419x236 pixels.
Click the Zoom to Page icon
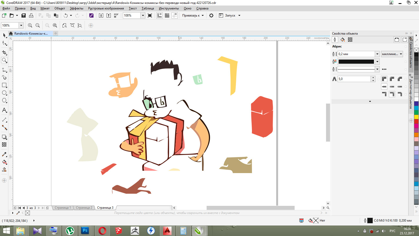click(x=65, y=25)
